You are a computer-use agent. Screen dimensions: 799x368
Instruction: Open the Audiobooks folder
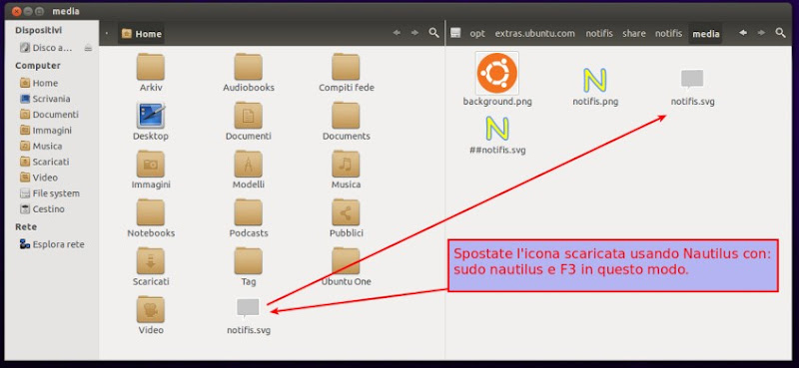248,73
